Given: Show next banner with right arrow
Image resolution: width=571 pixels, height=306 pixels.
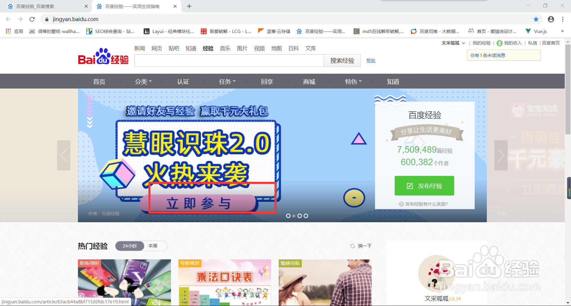Looking at the screenshot, I should pos(501,155).
